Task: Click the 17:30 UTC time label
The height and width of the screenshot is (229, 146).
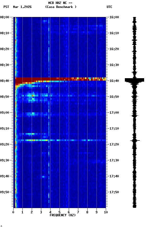Action: pos(114,160)
